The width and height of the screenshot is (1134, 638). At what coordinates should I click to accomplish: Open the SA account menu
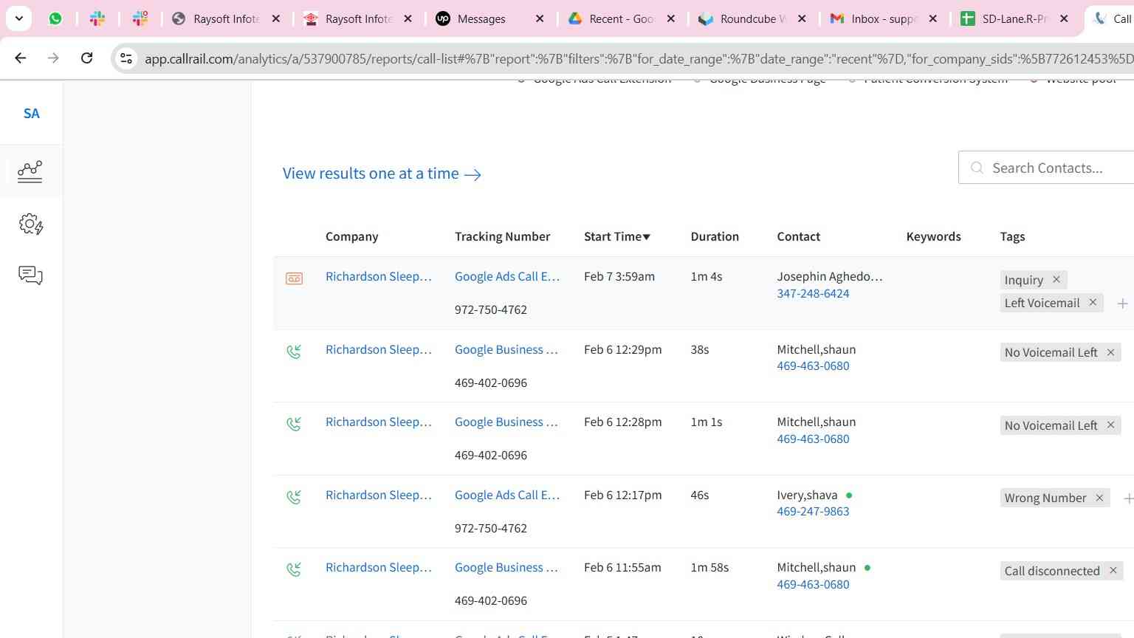coord(31,114)
